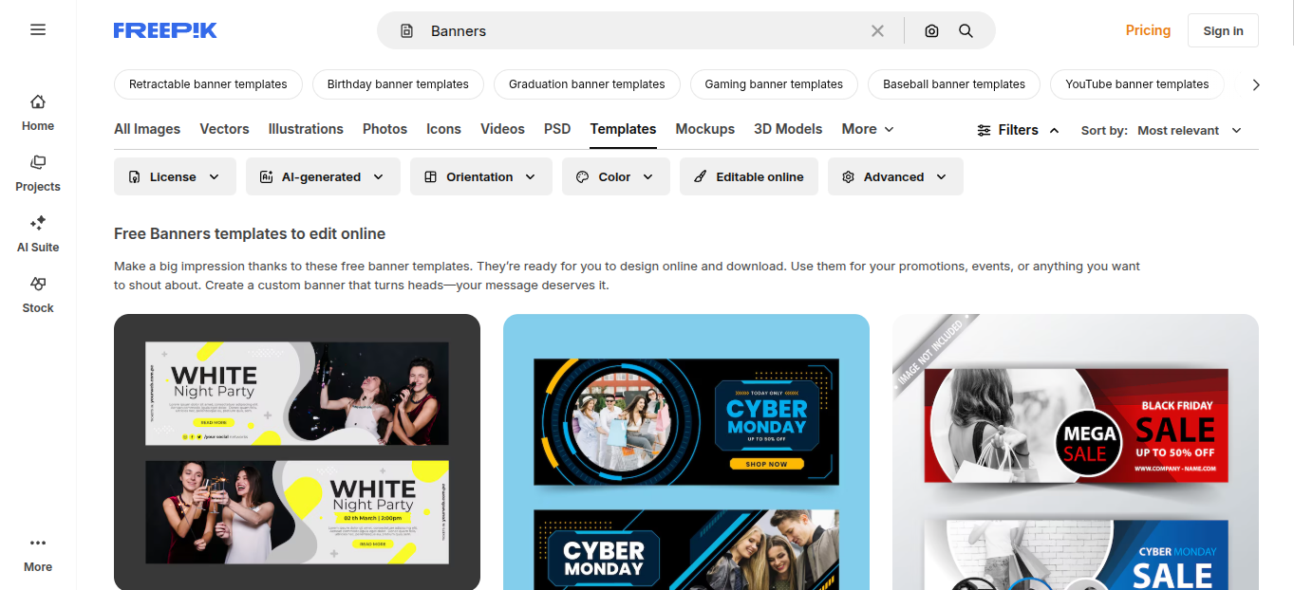Open the Home section in the sidebar

38,109
